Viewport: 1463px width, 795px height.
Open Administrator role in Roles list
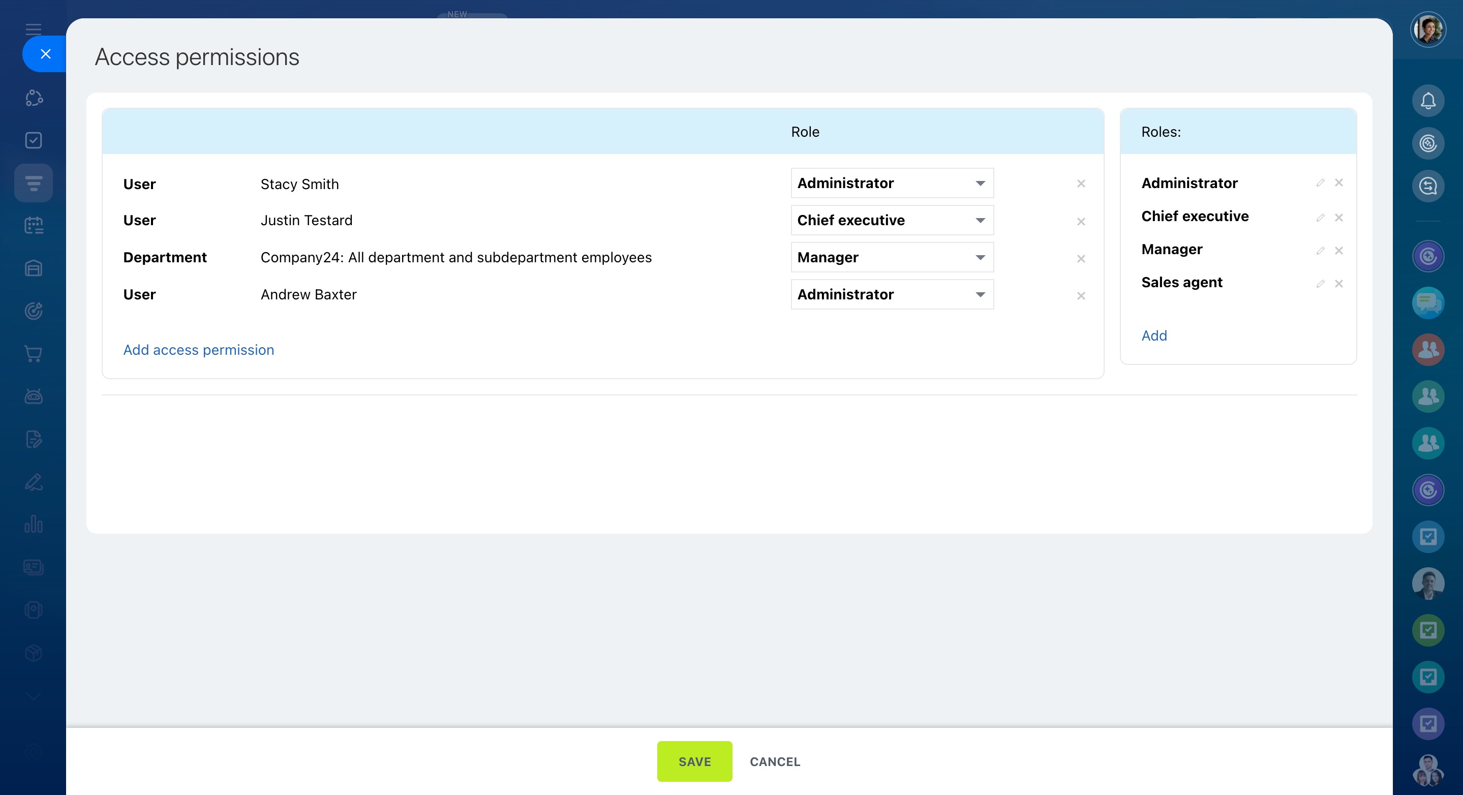[x=1189, y=183]
